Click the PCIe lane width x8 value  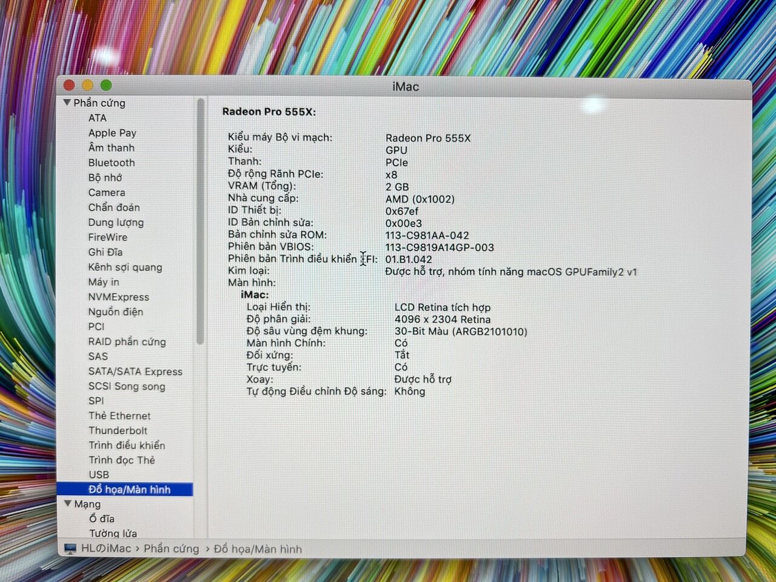[x=391, y=175]
